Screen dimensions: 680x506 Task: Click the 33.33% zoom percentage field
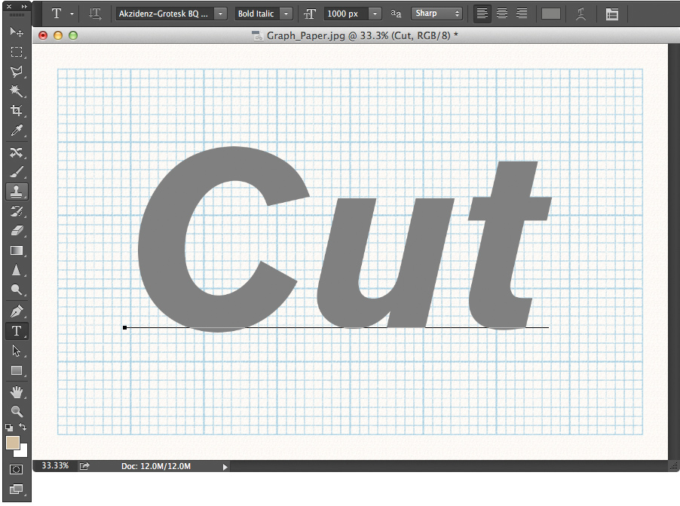tap(54, 466)
